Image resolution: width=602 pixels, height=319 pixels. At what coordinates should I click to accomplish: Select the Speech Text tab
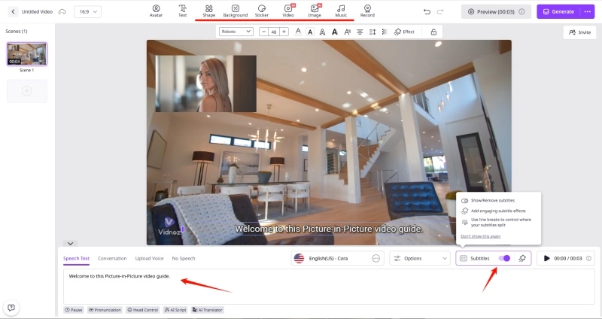pyautogui.click(x=76, y=258)
